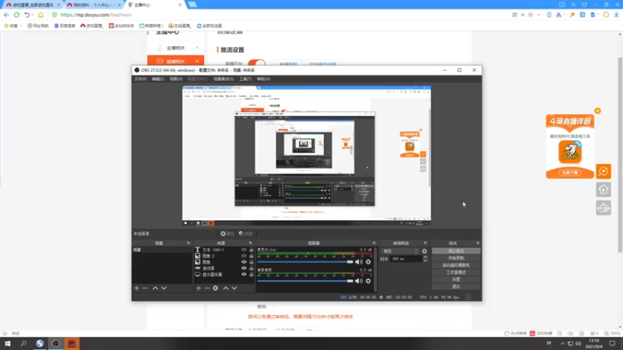This screenshot has height=350, width=623.
Task: Add a new source in OBS sources panel
Action: pyautogui.click(x=199, y=288)
